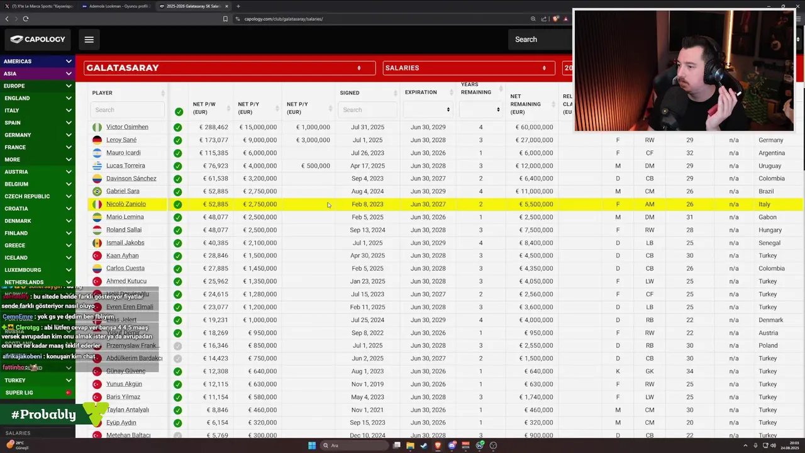Expand the AMERICAS section in the sidebar

pyautogui.click(x=37, y=62)
